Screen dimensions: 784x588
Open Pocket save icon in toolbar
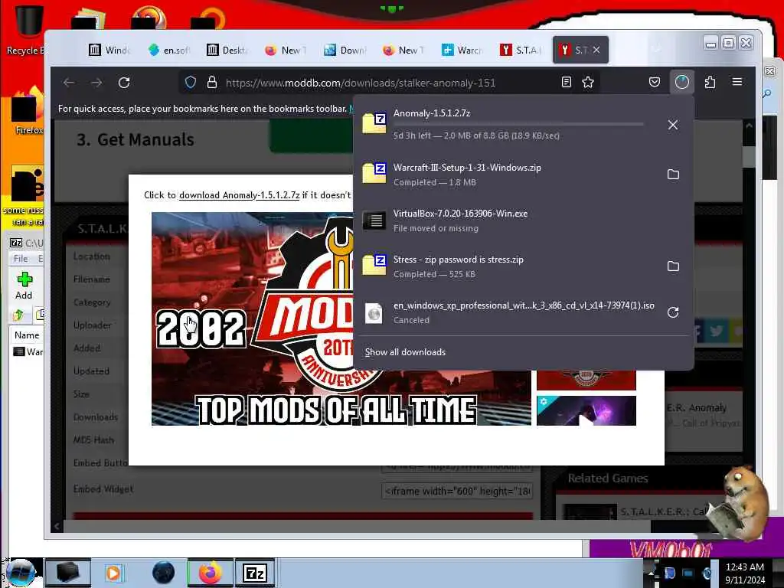(x=655, y=82)
